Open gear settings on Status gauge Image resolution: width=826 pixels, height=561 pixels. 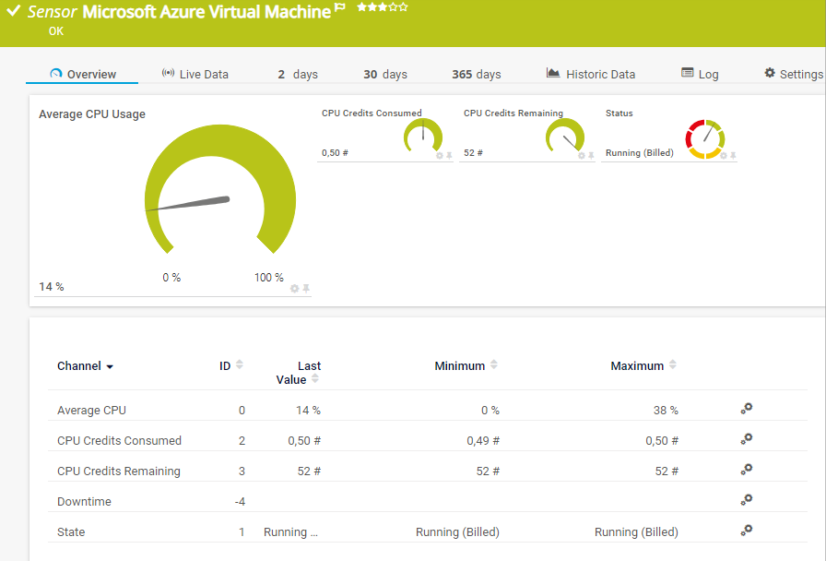(724, 156)
